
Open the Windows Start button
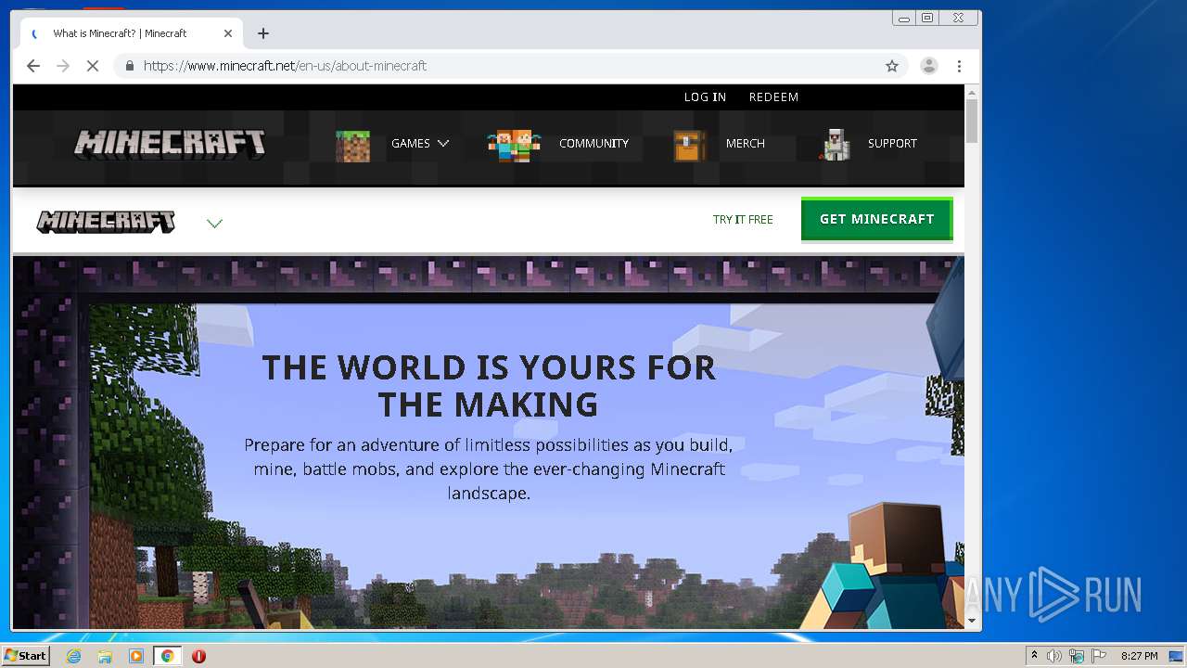click(26, 656)
